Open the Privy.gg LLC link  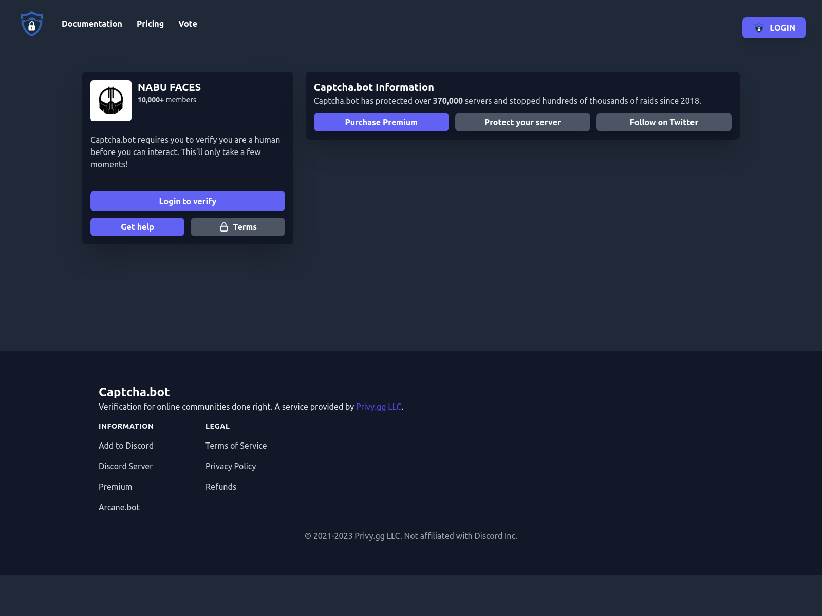point(379,407)
